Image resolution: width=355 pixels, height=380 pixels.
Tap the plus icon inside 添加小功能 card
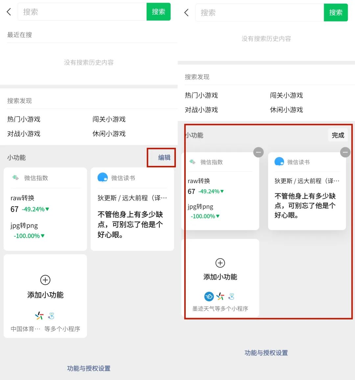45,280
